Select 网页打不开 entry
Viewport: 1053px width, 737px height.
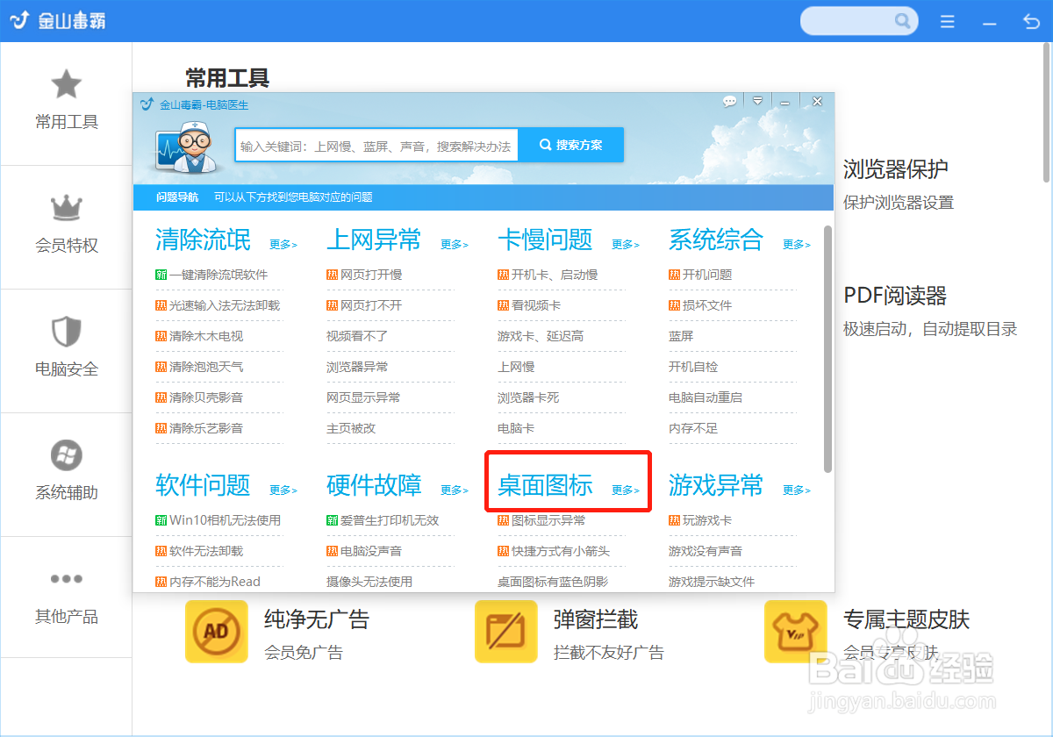[x=371, y=305]
